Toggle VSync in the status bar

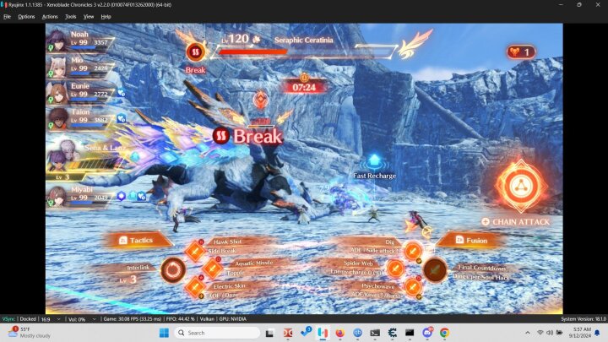tap(8, 318)
